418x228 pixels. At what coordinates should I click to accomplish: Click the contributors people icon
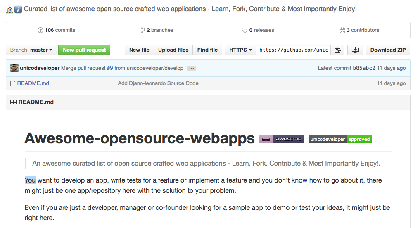coord(342,30)
